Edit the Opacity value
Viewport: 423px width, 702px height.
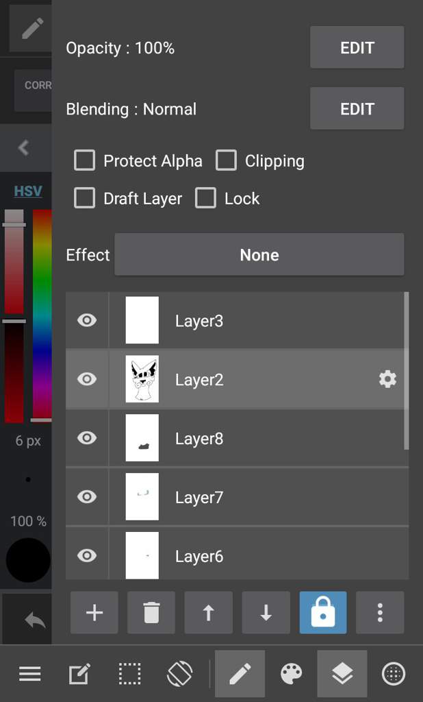(x=357, y=47)
